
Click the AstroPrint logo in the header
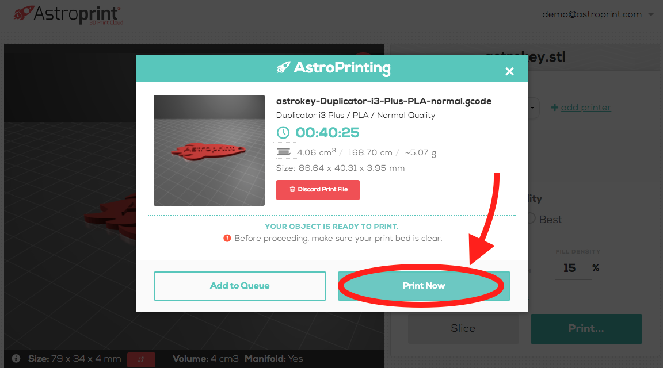(68, 15)
